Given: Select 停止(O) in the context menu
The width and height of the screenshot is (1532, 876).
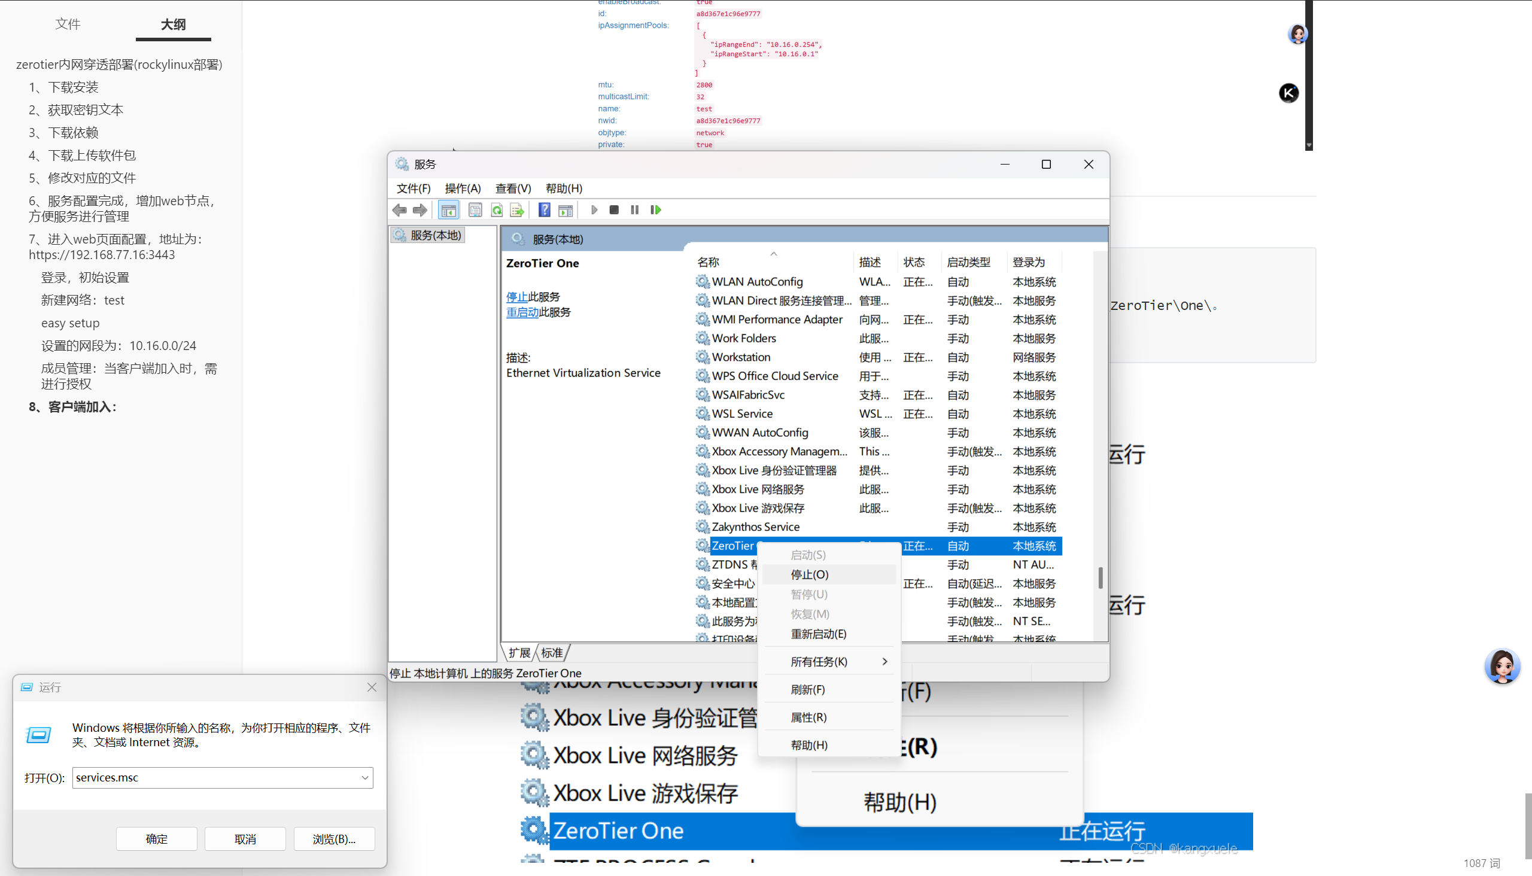Looking at the screenshot, I should click(x=809, y=574).
